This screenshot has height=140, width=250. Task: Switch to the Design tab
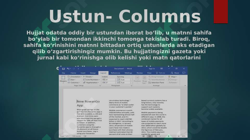pos(93,73)
